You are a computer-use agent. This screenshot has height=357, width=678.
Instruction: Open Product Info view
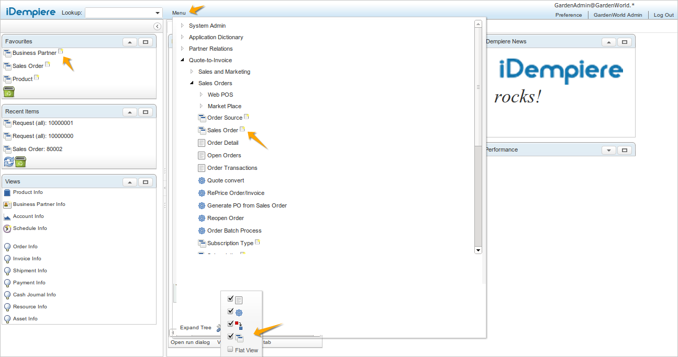click(x=28, y=192)
